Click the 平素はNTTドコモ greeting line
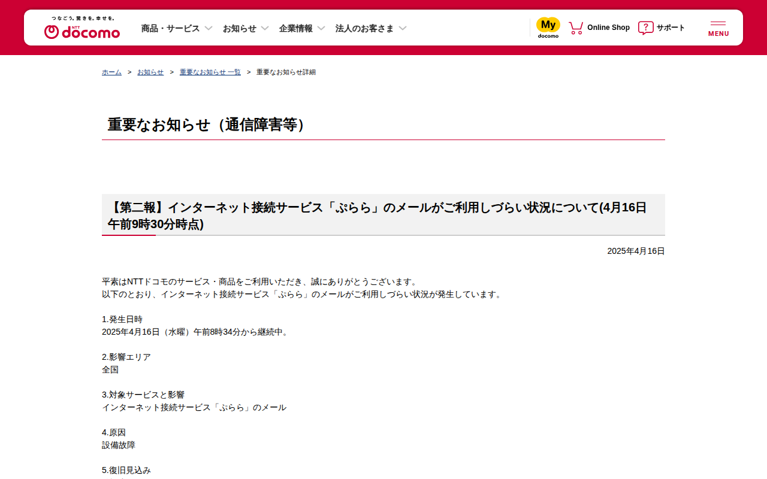This screenshot has width=767, height=479. click(x=261, y=281)
